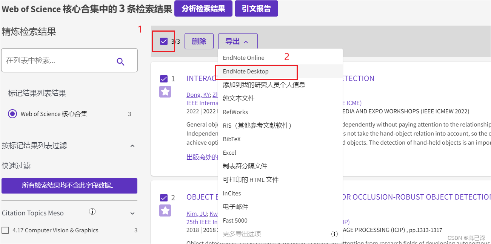Viewport: 491px width, 244px height.
Task: Star the first result Interac… record
Action: [165, 91]
